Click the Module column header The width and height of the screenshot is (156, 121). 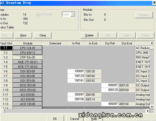pyautogui.click(x=28, y=43)
